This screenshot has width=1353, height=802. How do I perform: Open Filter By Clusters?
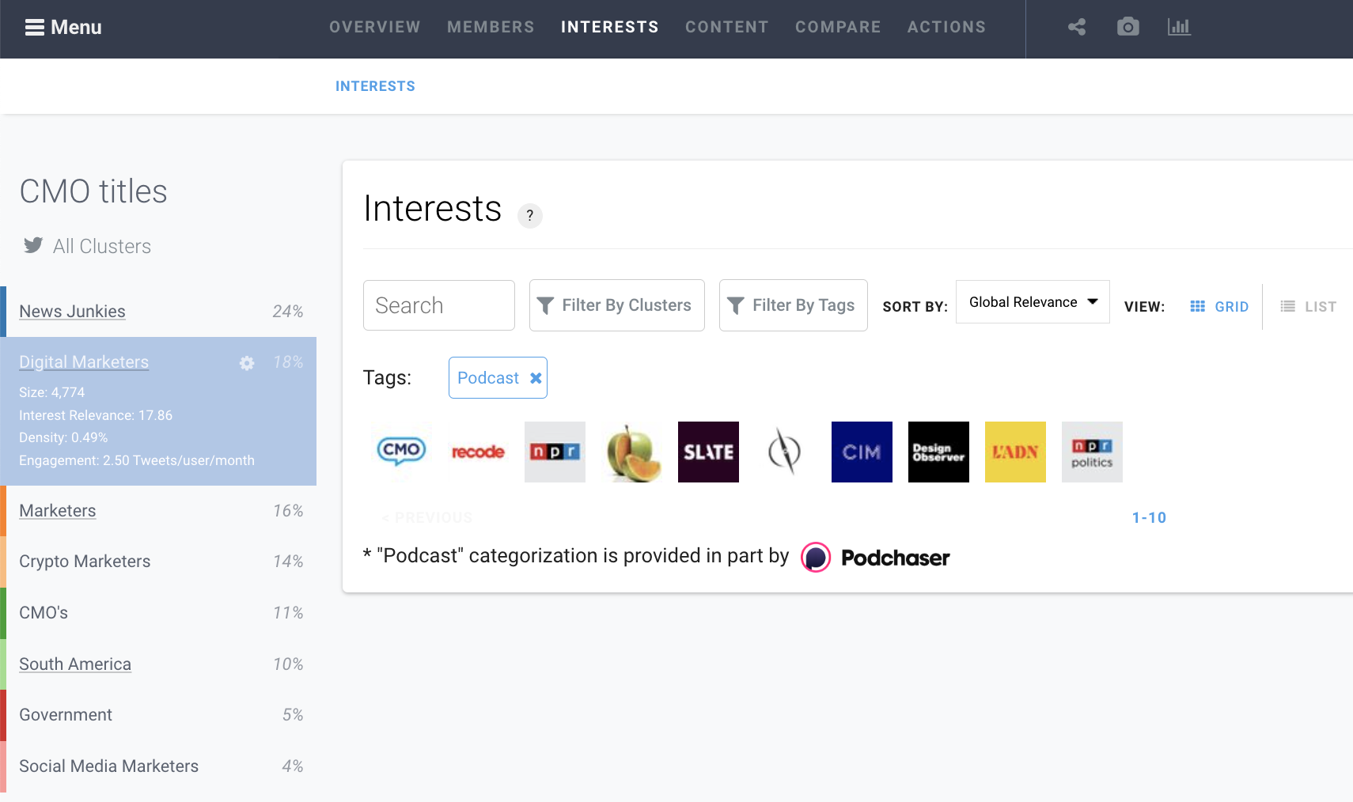(617, 305)
